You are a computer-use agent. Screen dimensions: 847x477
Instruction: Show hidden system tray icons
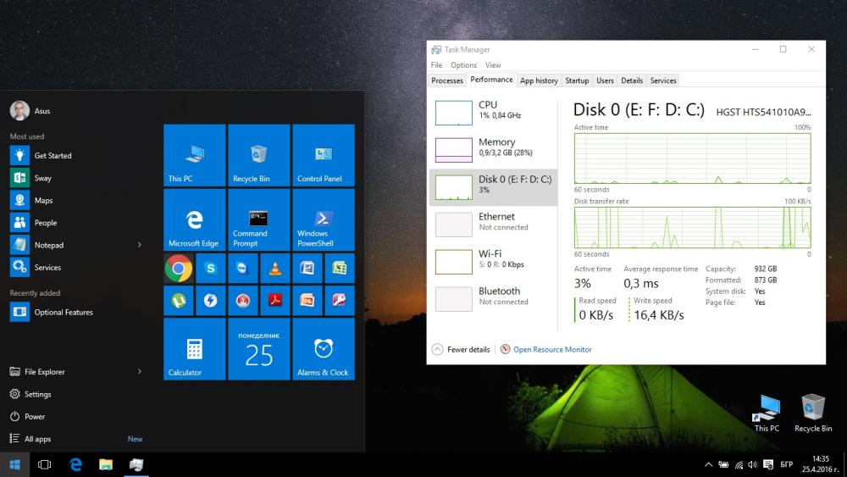click(708, 464)
